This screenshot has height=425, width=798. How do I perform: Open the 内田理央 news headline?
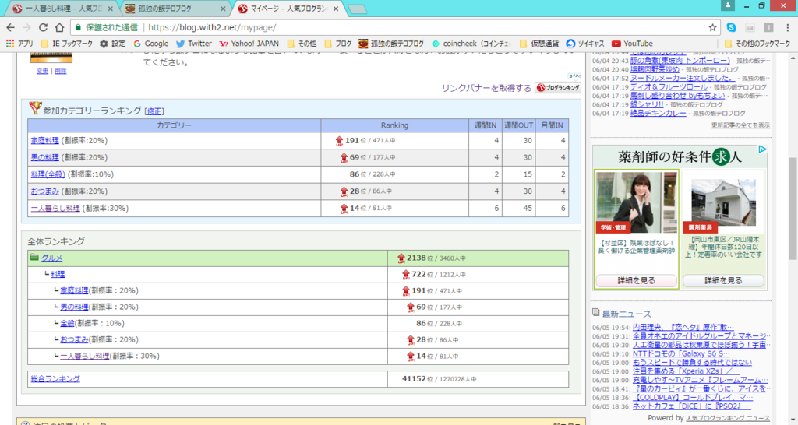pyautogui.click(x=683, y=328)
